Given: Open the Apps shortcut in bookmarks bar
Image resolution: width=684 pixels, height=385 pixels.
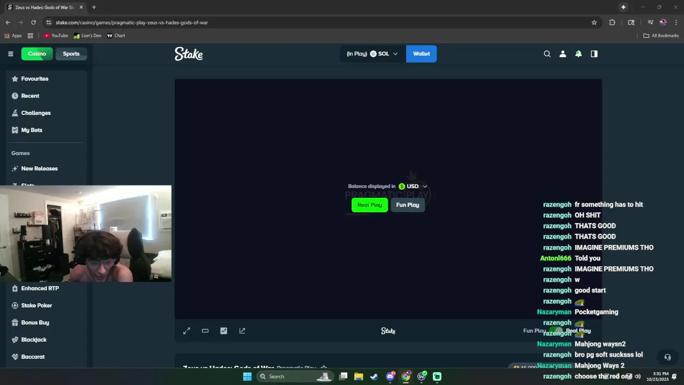Looking at the screenshot, I should [x=13, y=36].
